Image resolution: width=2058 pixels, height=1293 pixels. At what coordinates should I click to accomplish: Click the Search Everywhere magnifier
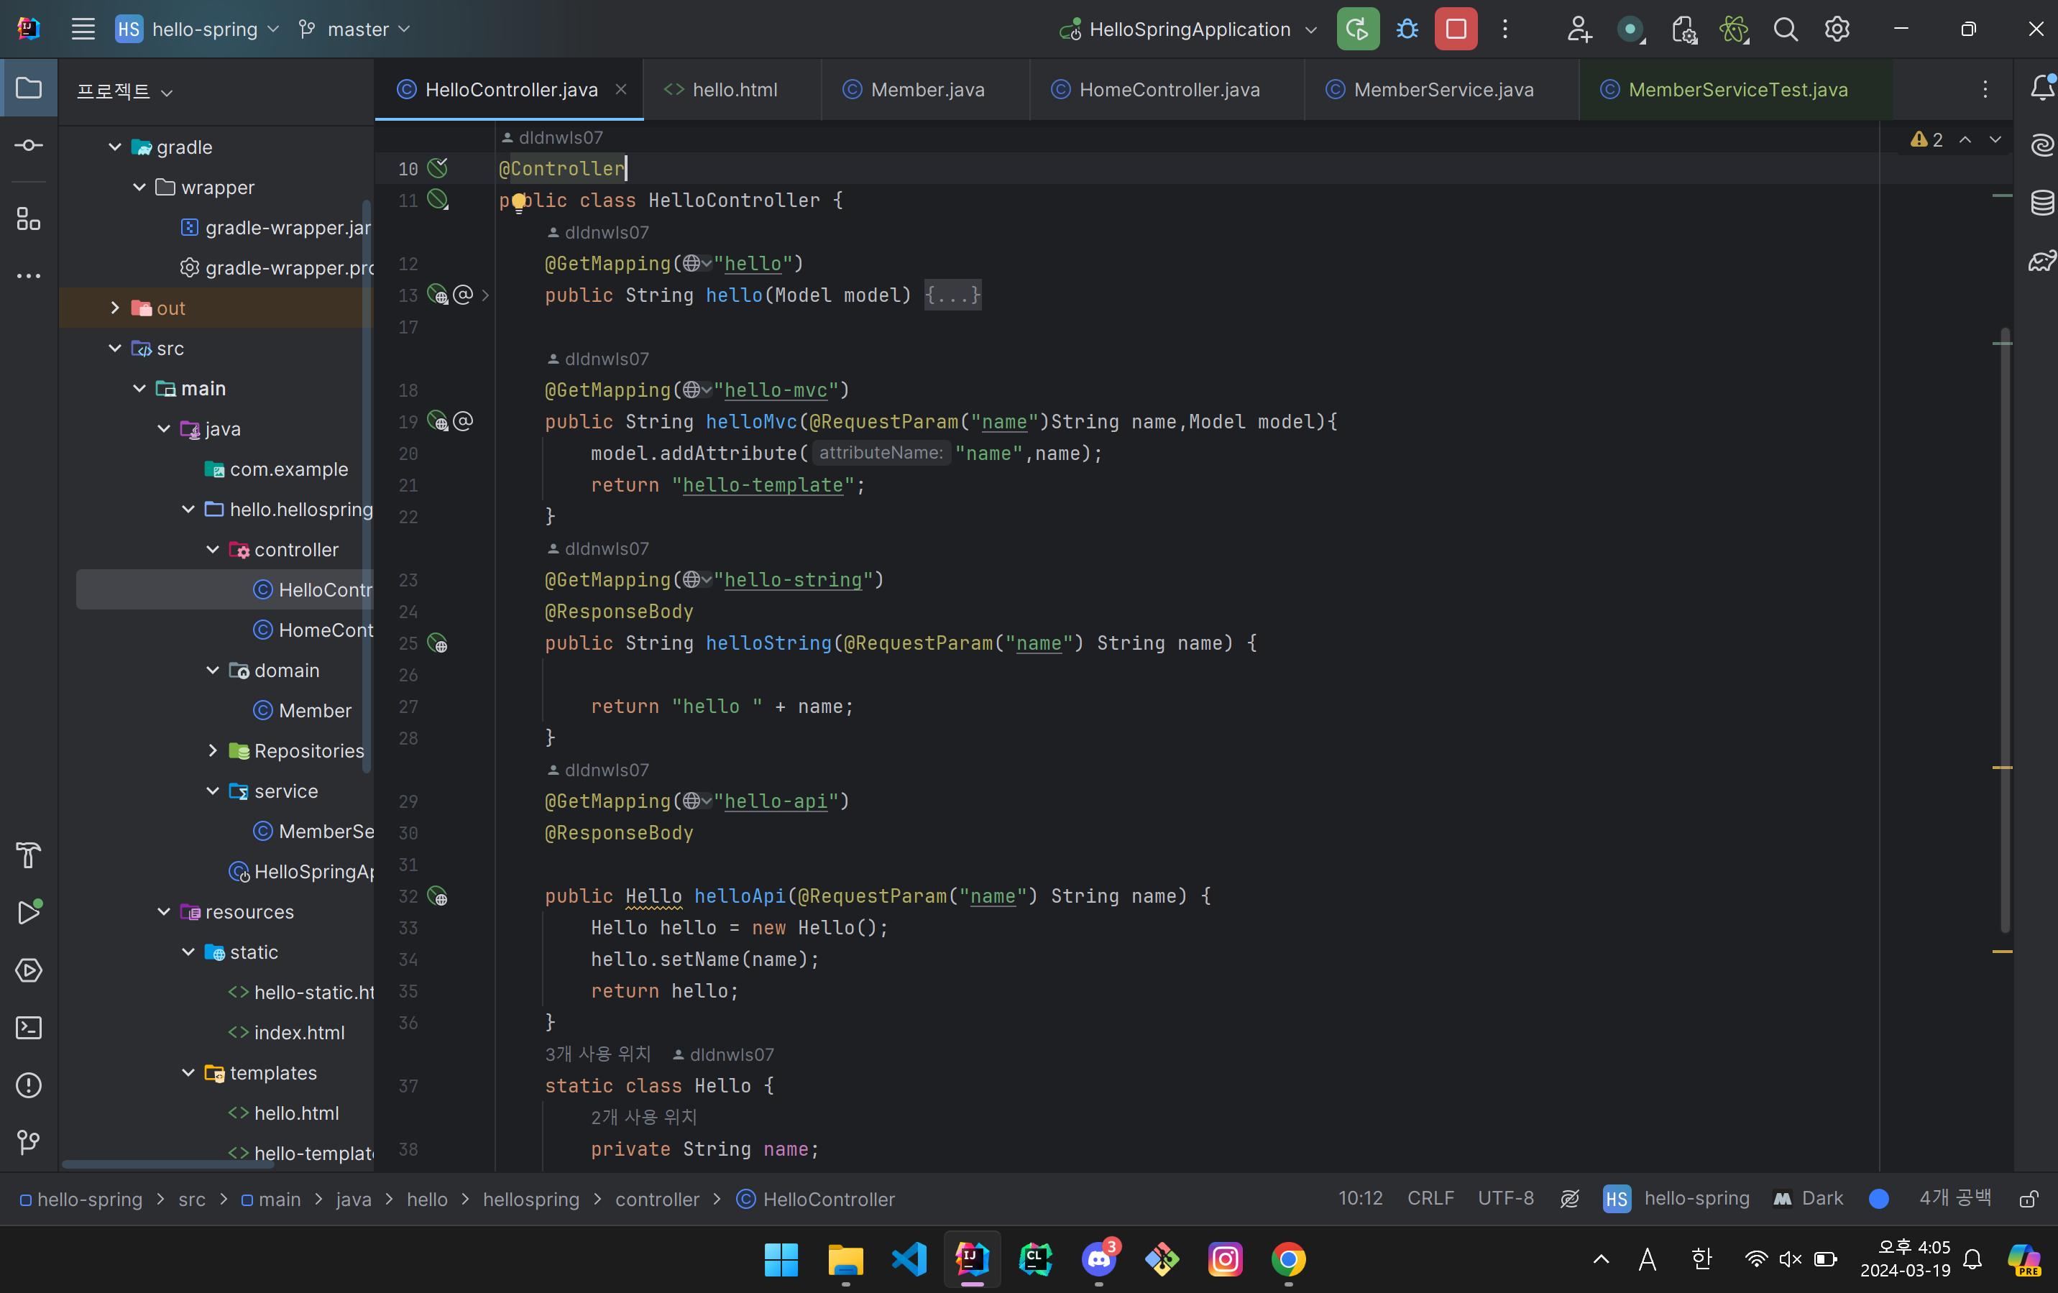pyautogui.click(x=1785, y=29)
